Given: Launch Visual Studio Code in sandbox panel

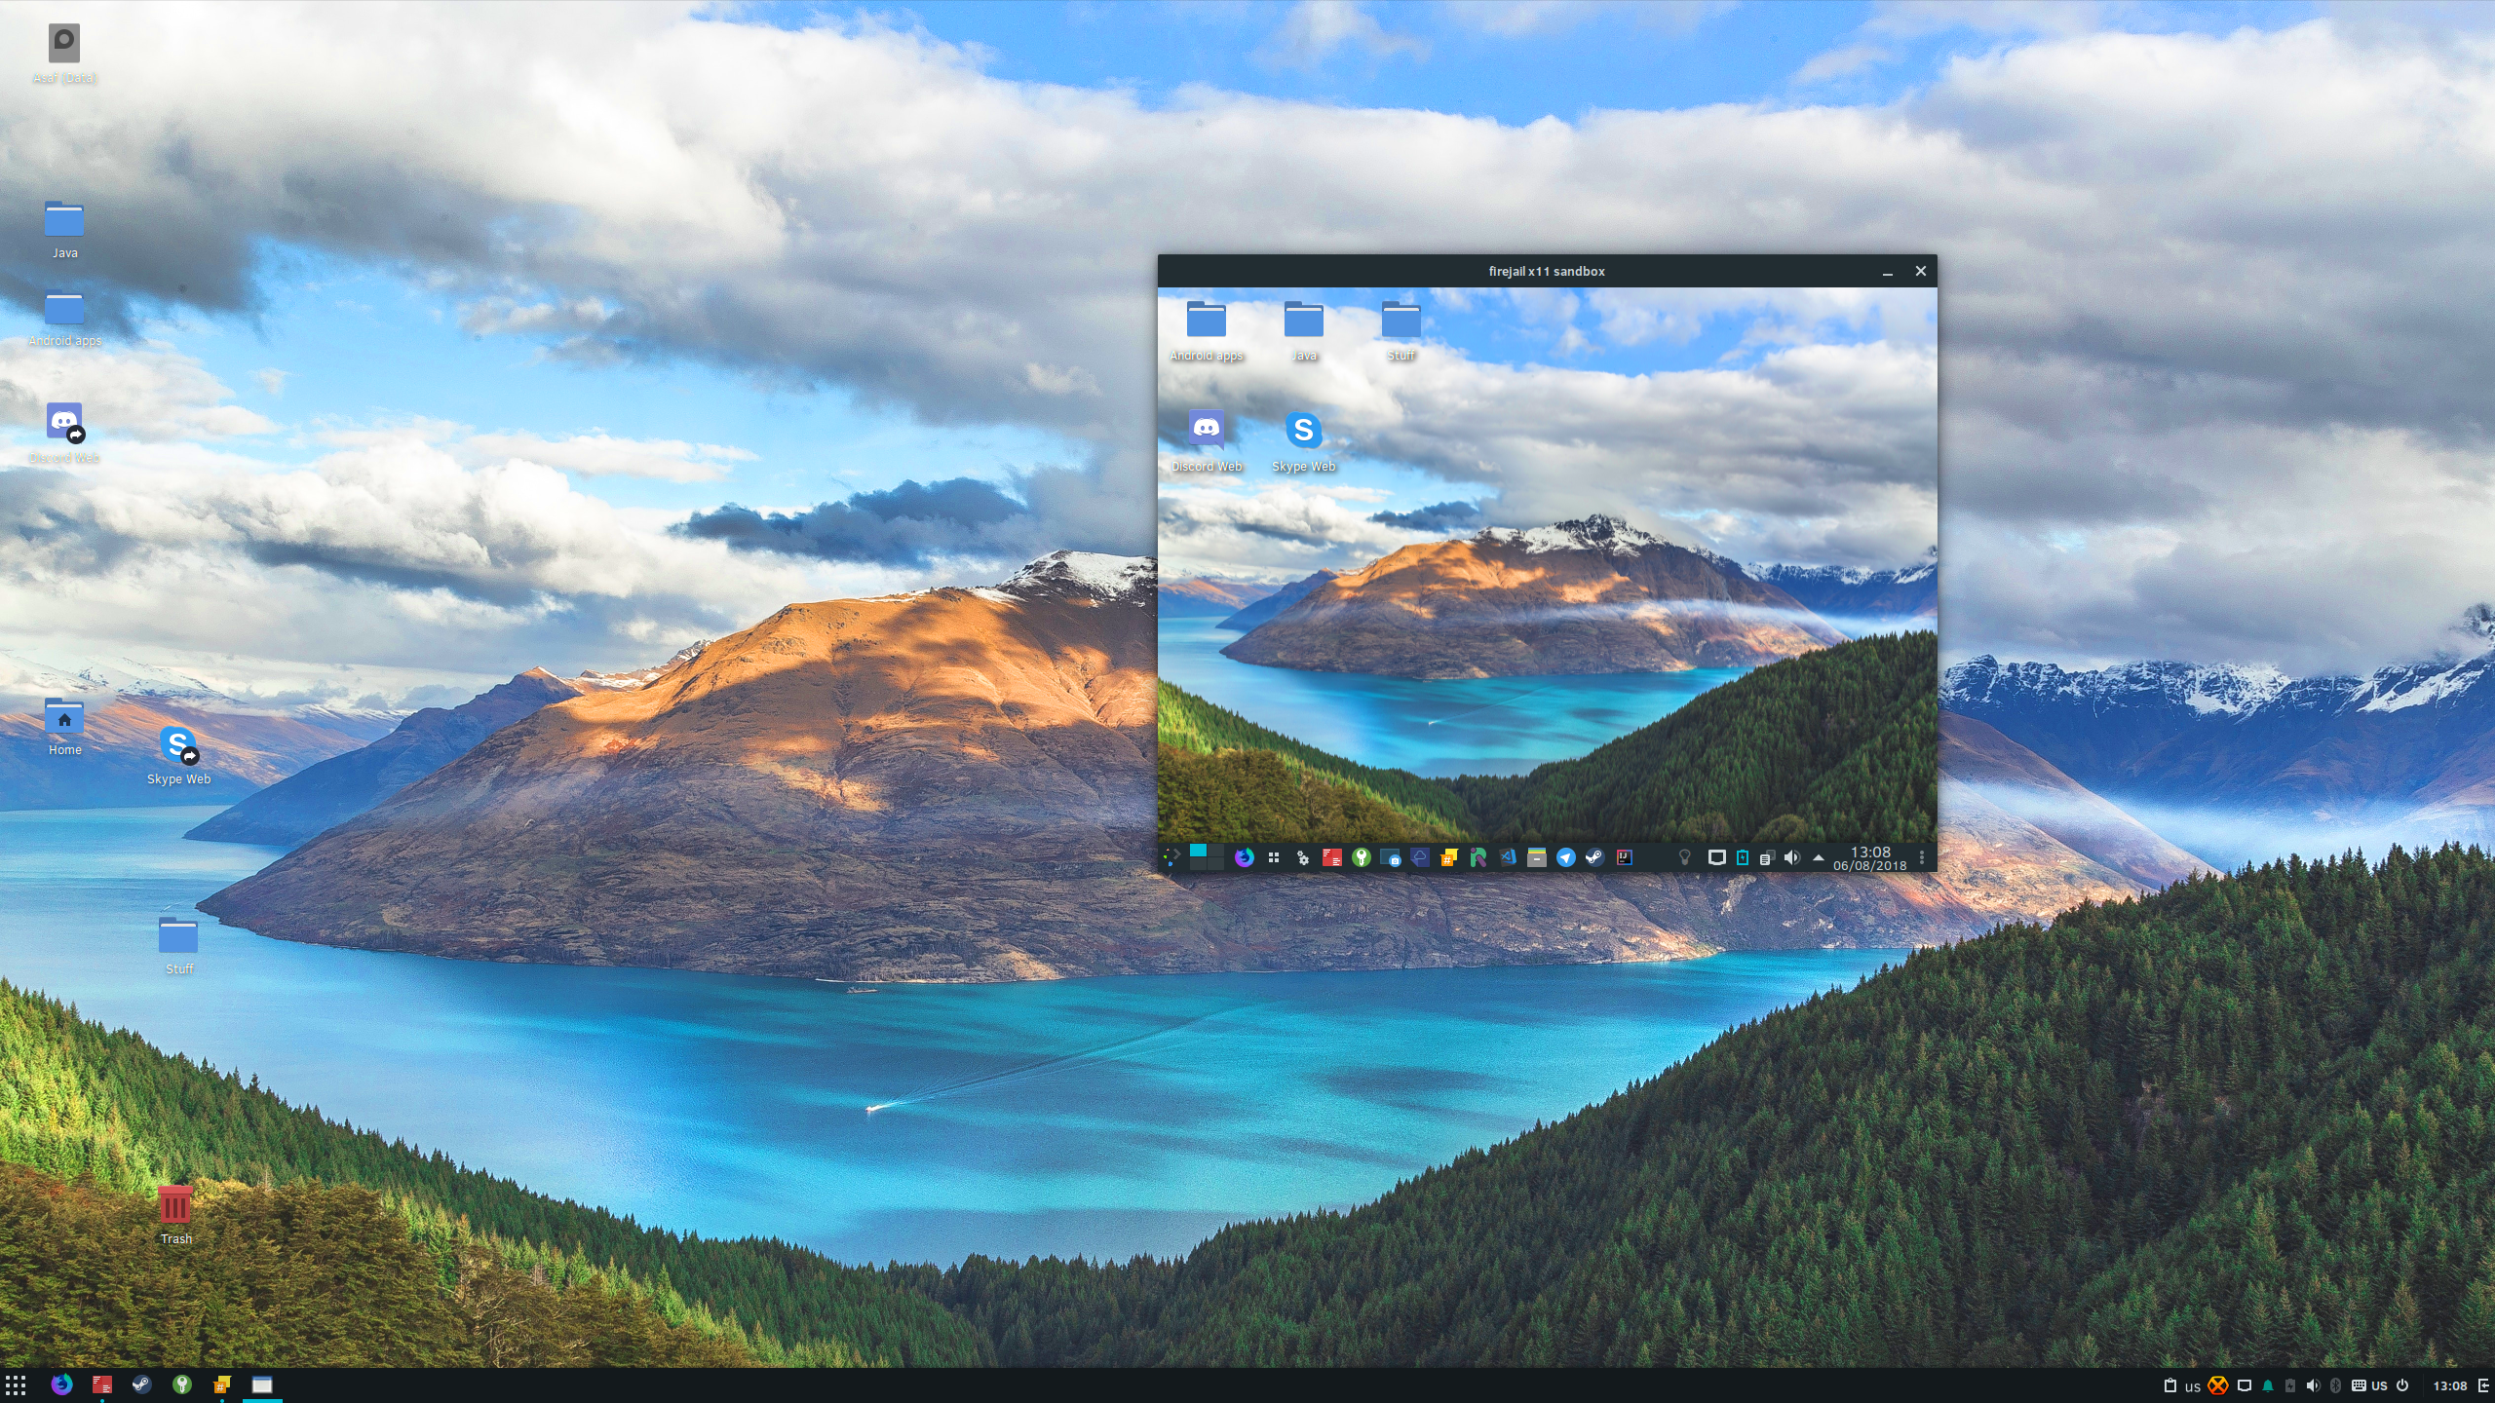Looking at the screenshot, I should [1508, 857].
